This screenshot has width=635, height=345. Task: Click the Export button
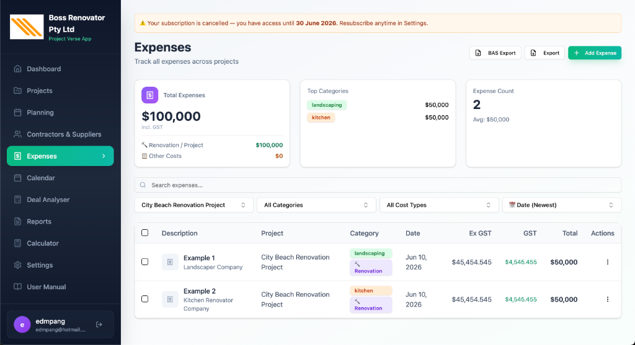(544, 53)
